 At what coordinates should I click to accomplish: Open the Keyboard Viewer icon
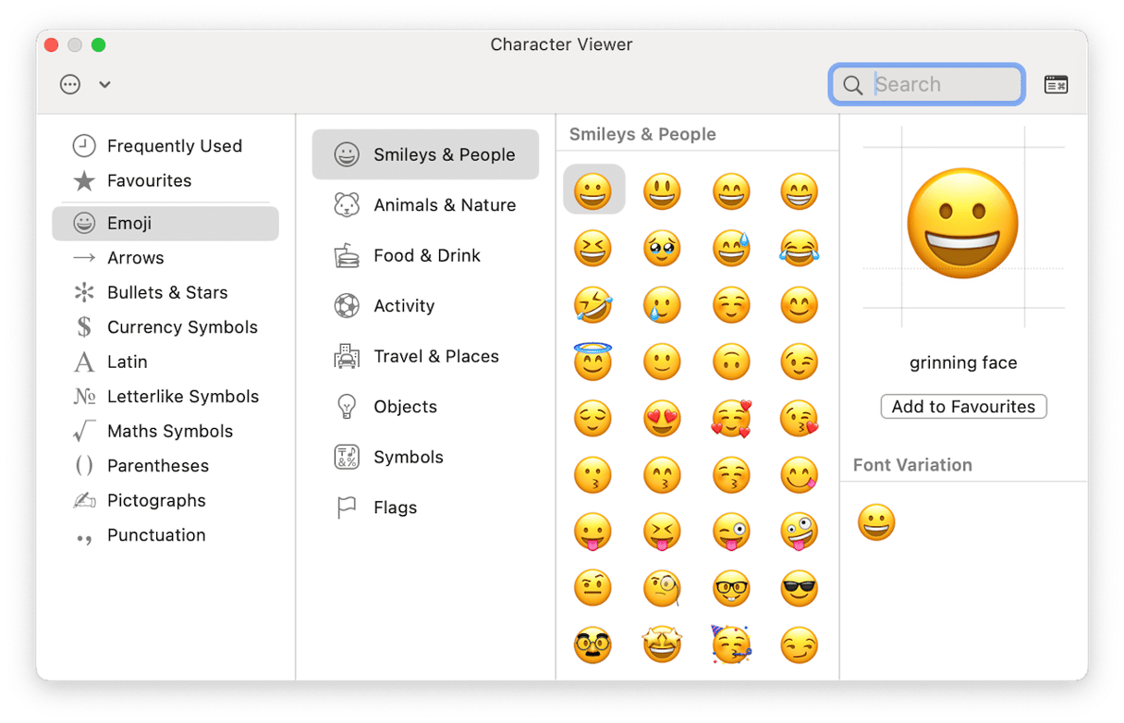[x=1056, y=84]
